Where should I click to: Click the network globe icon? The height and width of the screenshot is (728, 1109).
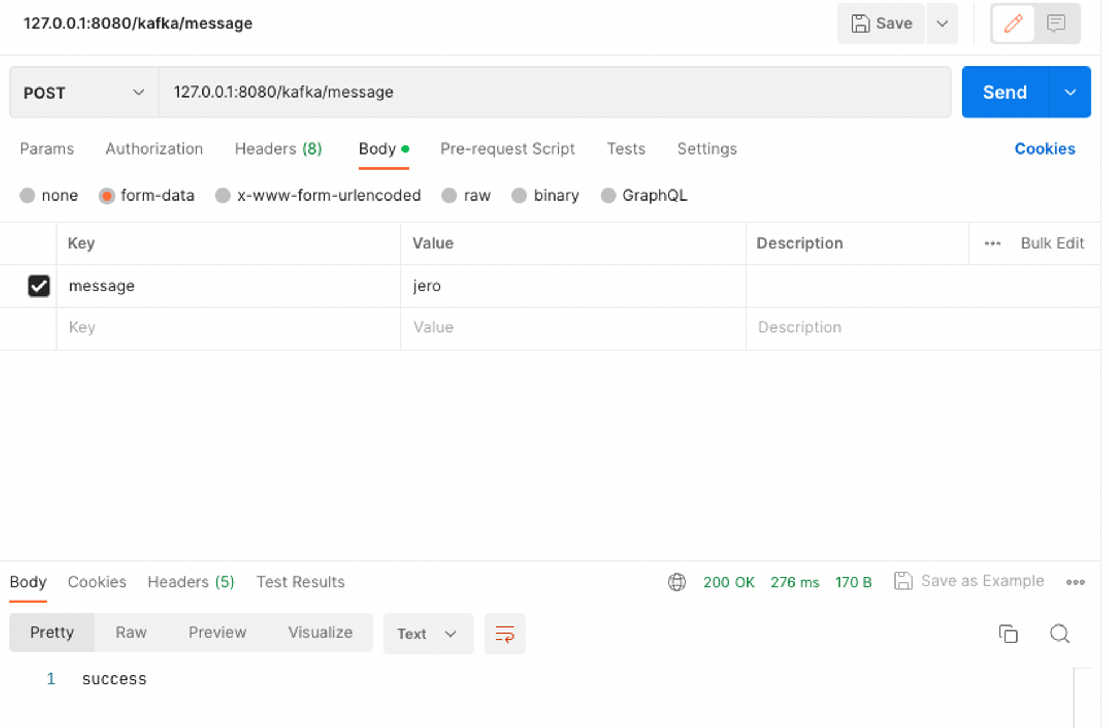coord(676,582)
